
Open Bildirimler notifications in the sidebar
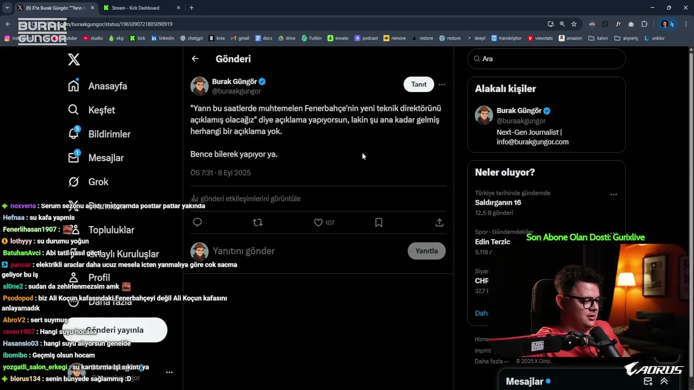click(99, 134)
